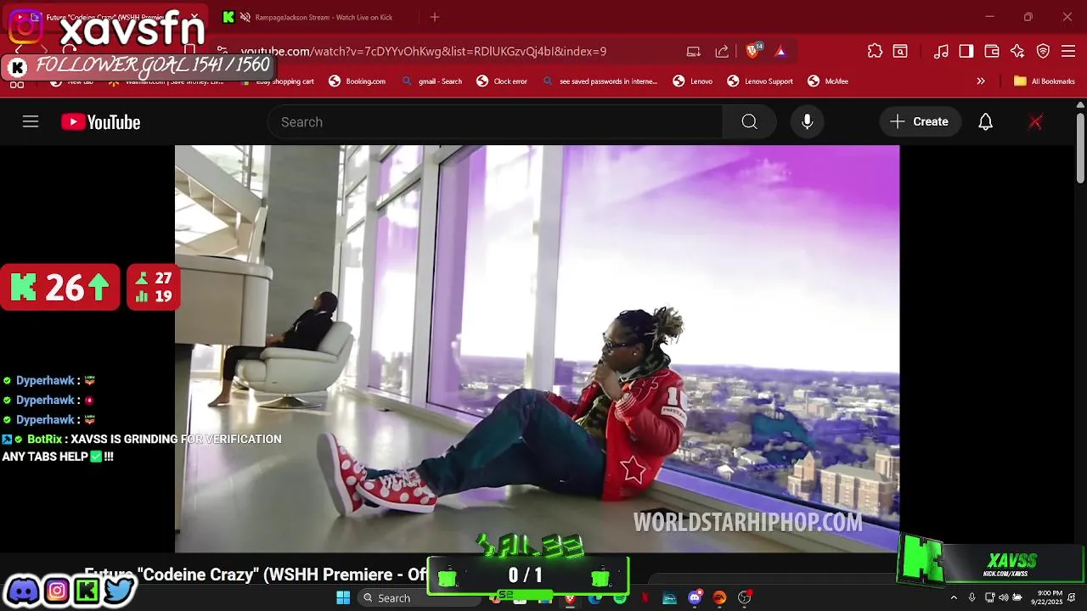
Task: Open the YouTube hamburger guide menu
Action: tap(31, 121)
